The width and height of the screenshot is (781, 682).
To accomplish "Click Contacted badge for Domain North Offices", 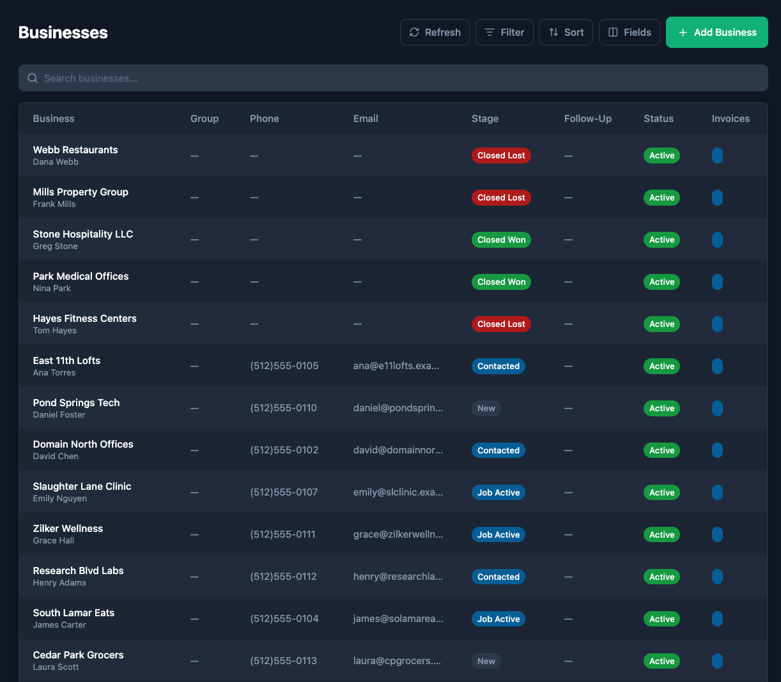I will (499, 450).
